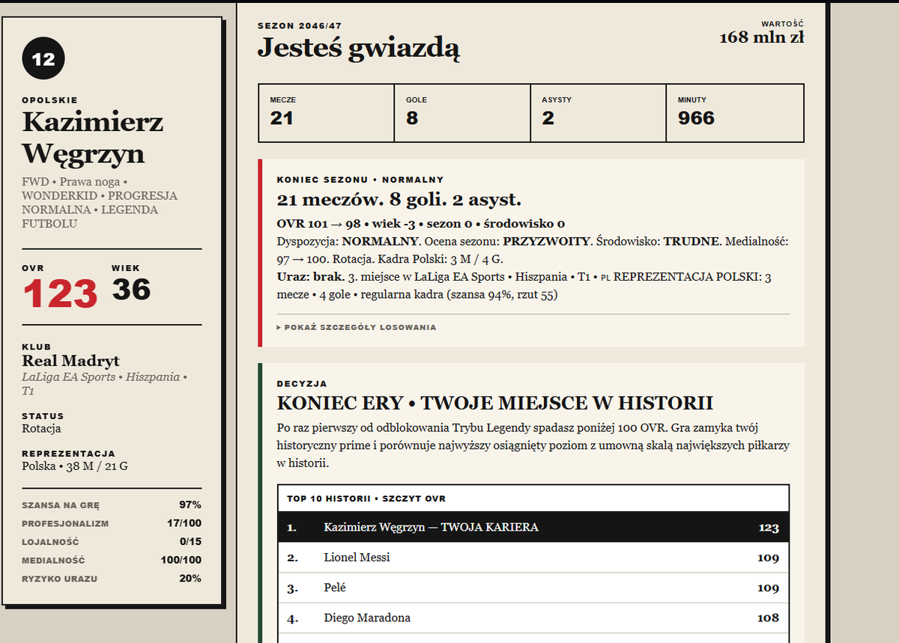Select the Pelé ranking row
899x643 pixels.
[533, 588]
